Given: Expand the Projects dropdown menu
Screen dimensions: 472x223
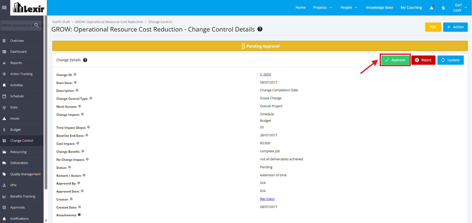Looking at the screenshot, I should tap(323, 7).
